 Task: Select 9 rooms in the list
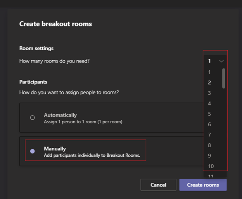pos(209,156)
